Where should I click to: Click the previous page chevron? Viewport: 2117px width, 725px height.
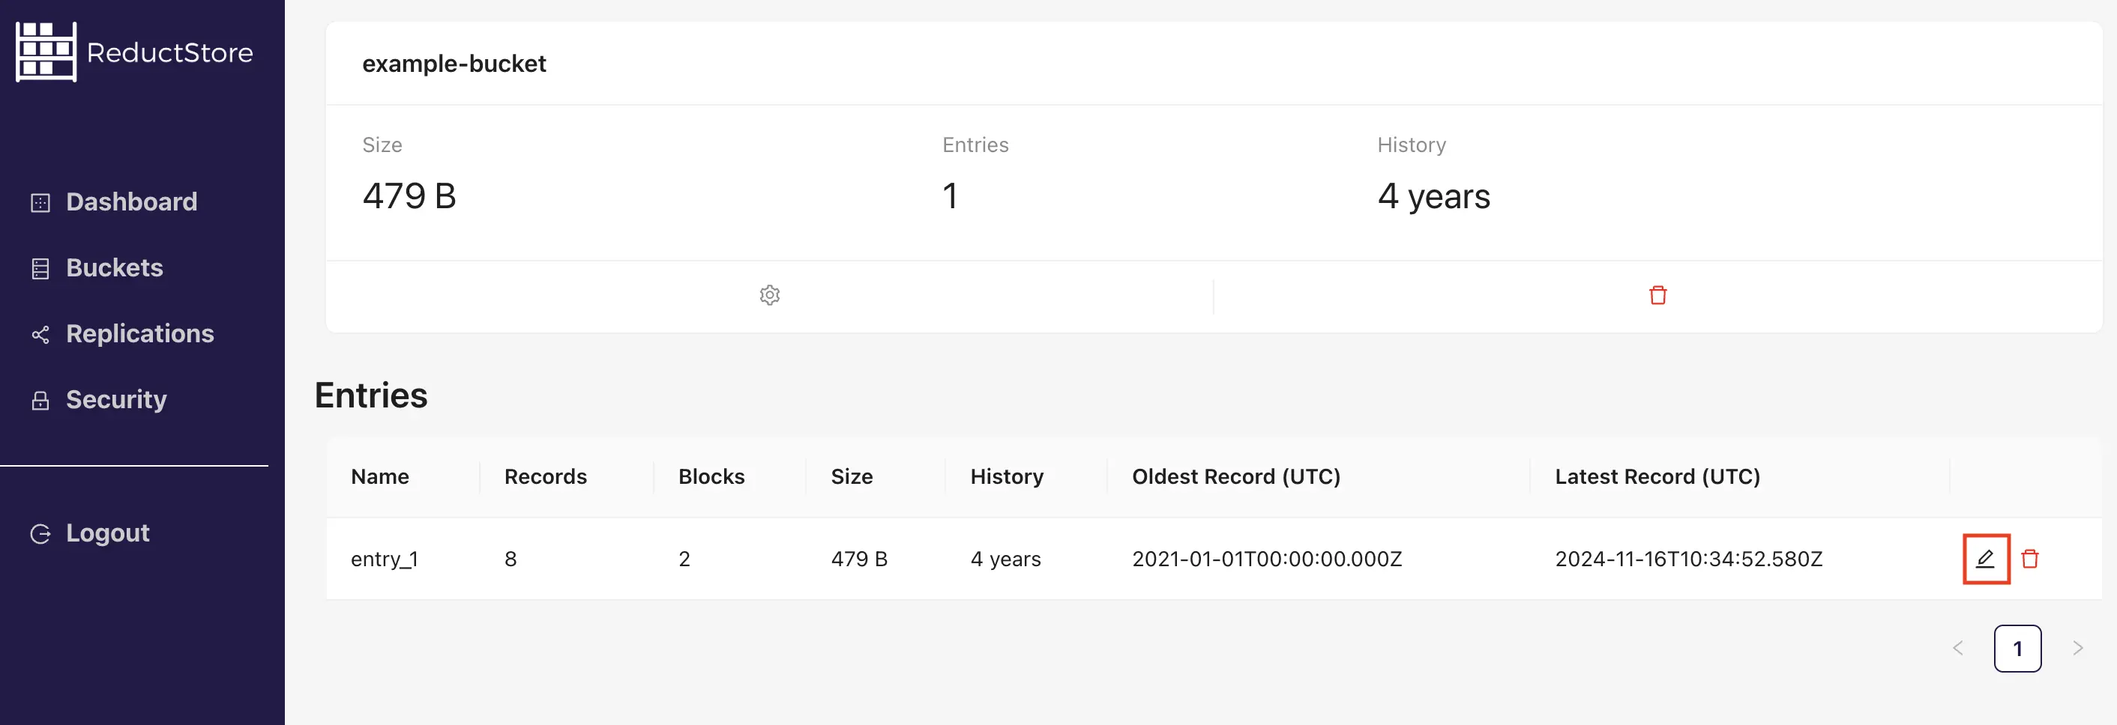1957,648
